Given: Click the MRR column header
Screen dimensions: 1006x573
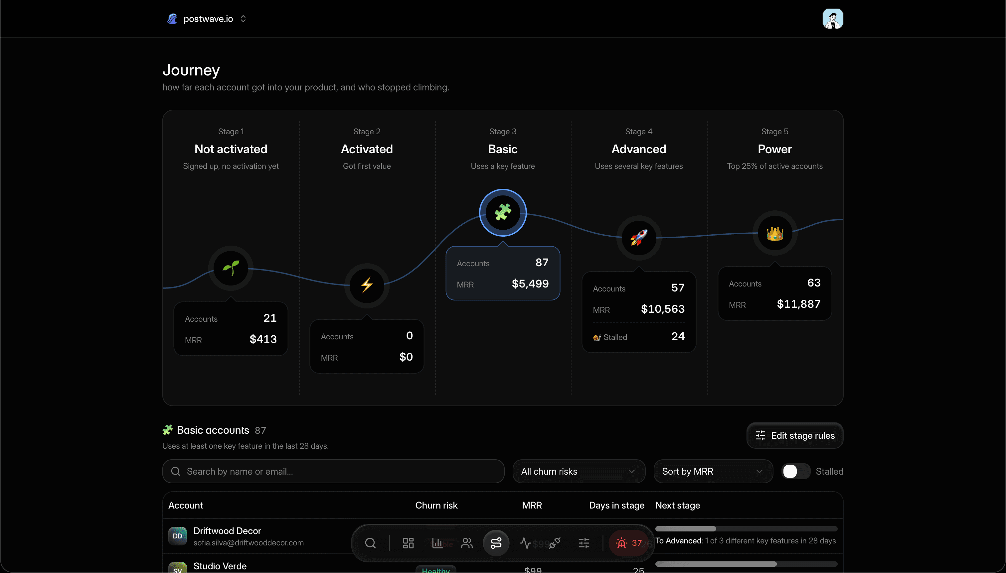Looking at the screenshot, I should [x=532, y=505].
